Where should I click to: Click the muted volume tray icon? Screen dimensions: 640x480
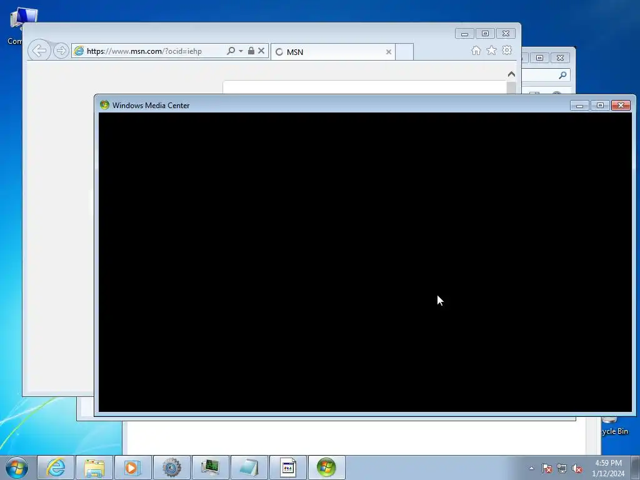[x=577, y=468]
